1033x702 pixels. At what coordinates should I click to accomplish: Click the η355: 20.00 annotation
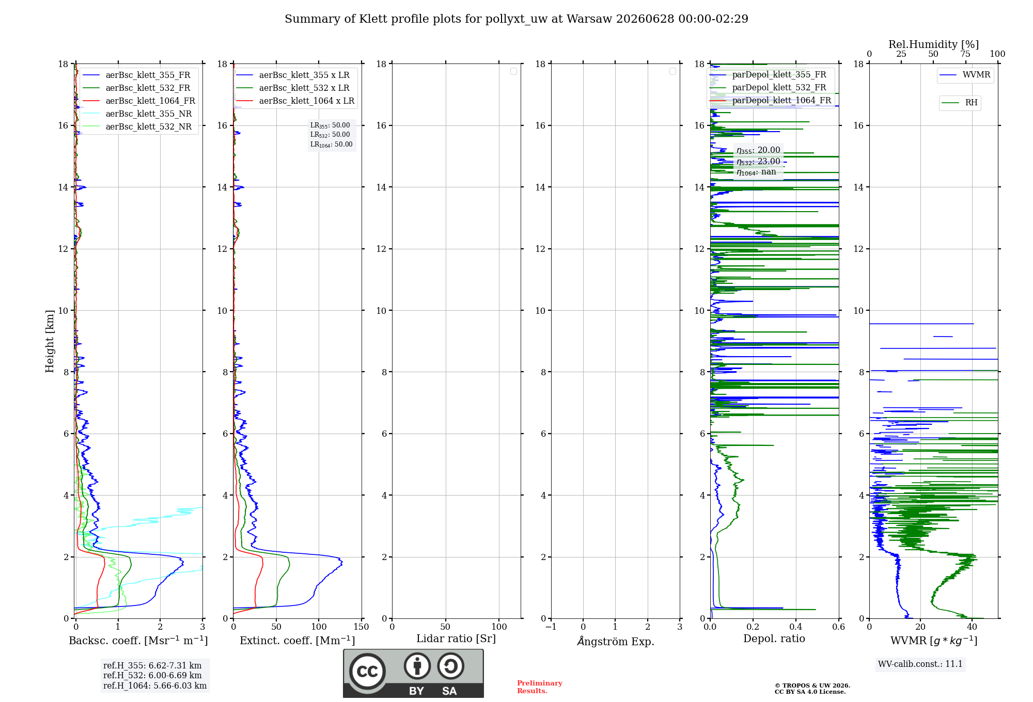click(x=758, y=150)
